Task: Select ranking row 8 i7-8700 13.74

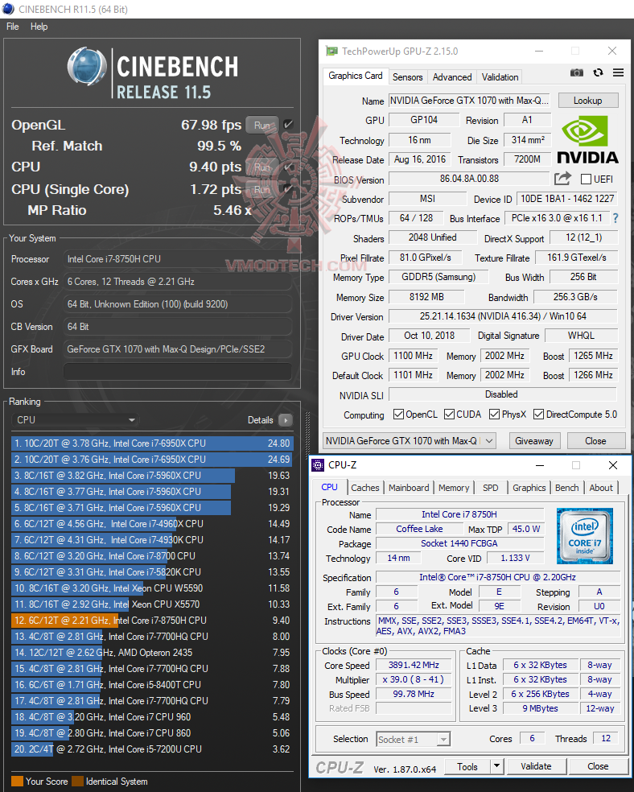Action: pos(152,555)
